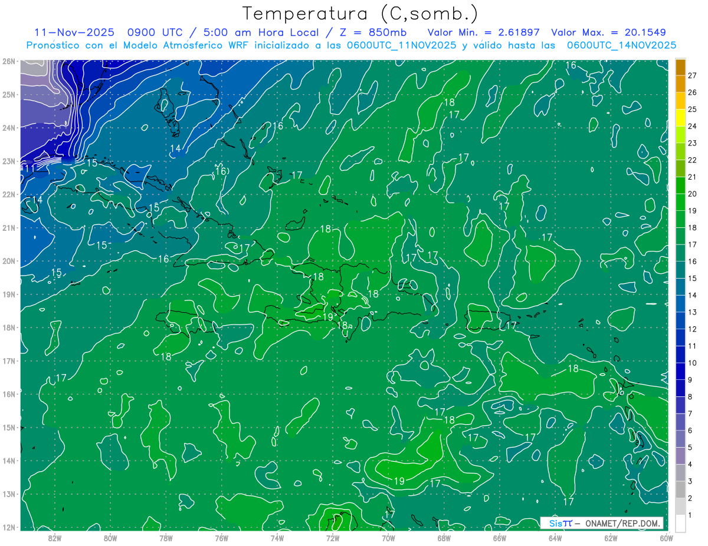Click the '10' value on the color scale
The image size is (708, 546).
[x=693, y=363]
